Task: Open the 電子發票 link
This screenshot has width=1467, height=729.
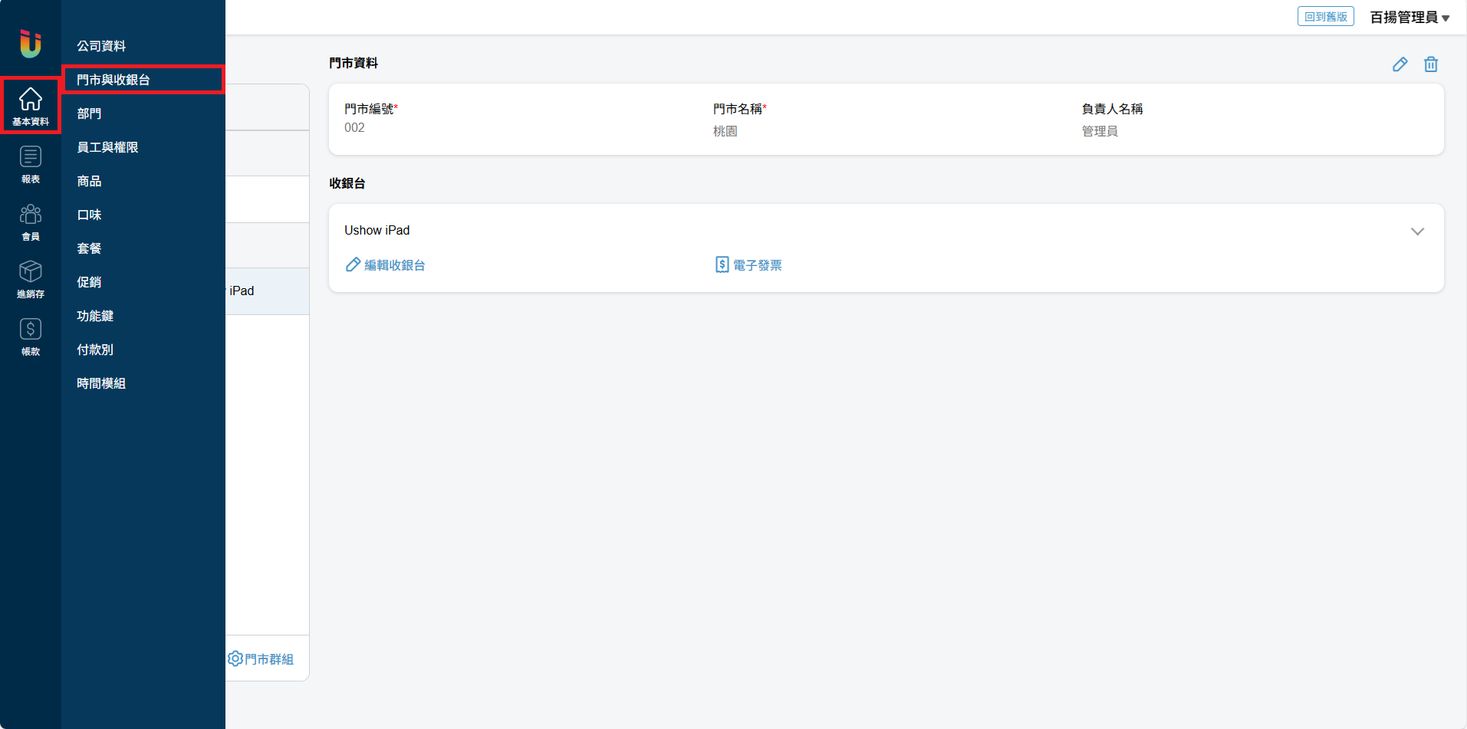Action: 748,265
